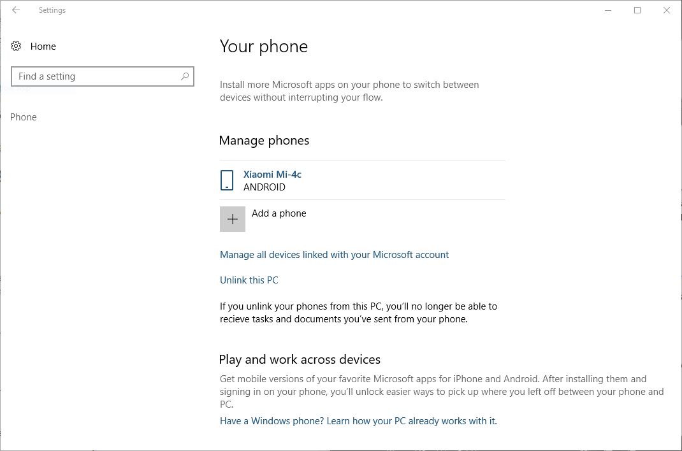Click the back arrow in Settings

point(16,10)
